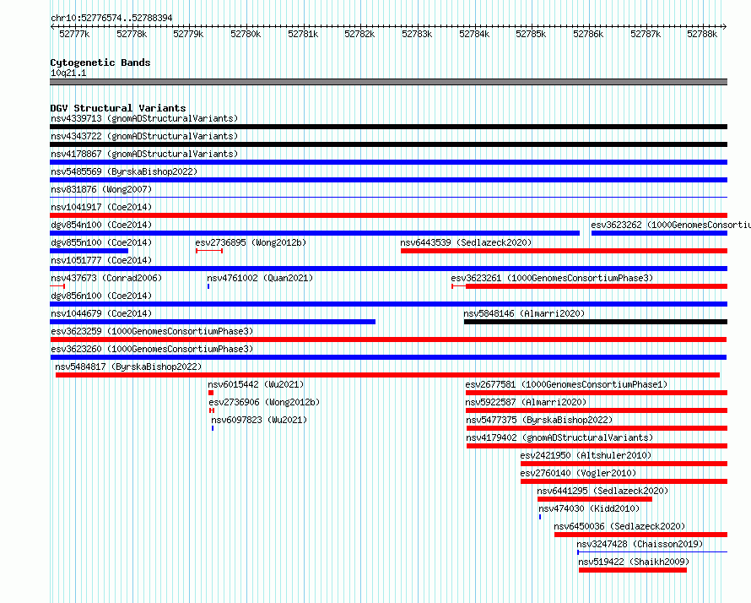This screenshot has width=751, height=603.
Task: Open nsv4179402 gnomADStructuralVariants label
Action: point(559,437)
